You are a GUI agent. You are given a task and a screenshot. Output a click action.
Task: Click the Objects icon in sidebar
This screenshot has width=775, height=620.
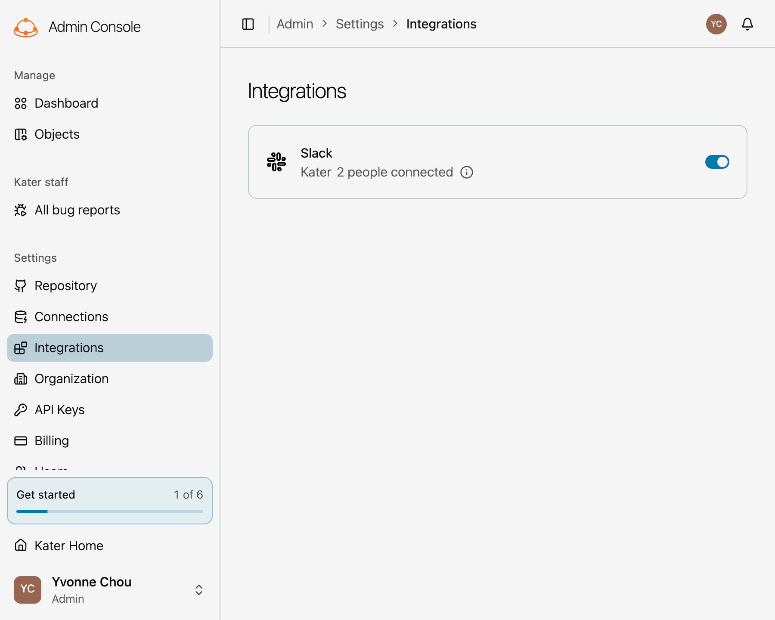pos(21,134)
